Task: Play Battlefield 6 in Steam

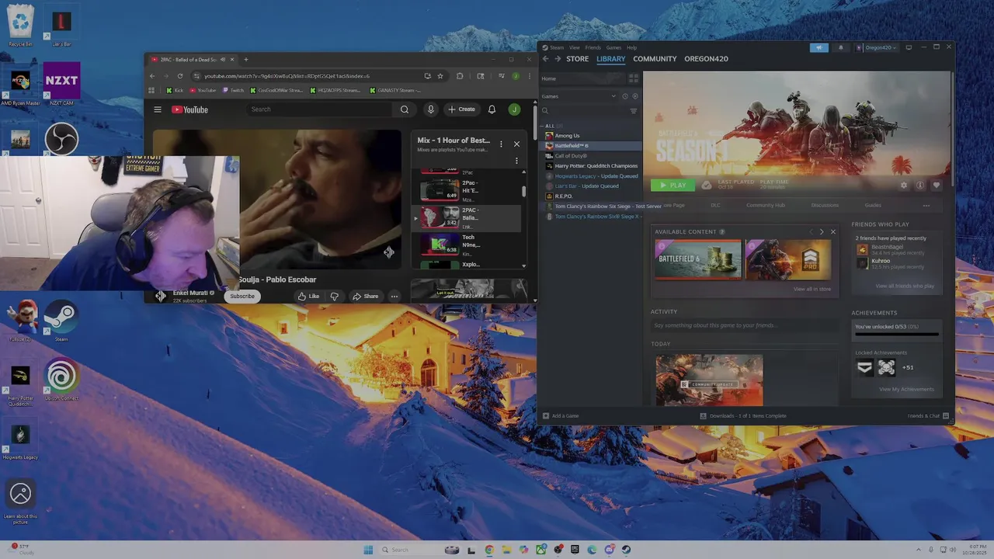Action: pos(673,186)
